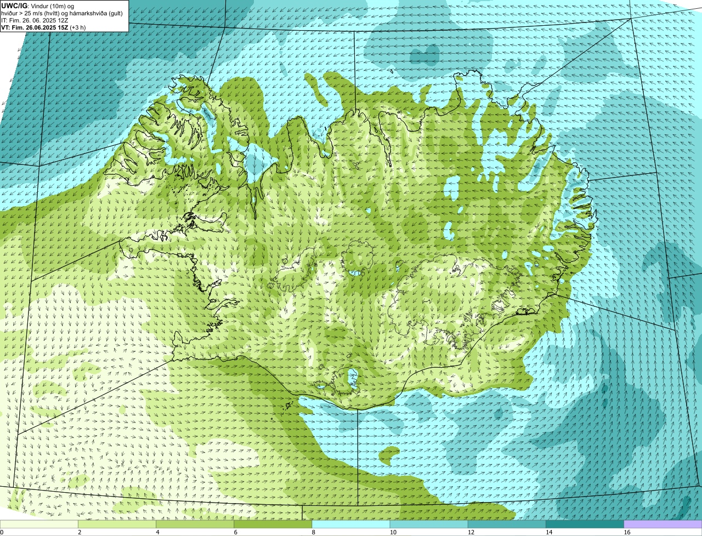Click the "0" label on the wind scale
Screen dimensions: 702x536
point(2,532)
